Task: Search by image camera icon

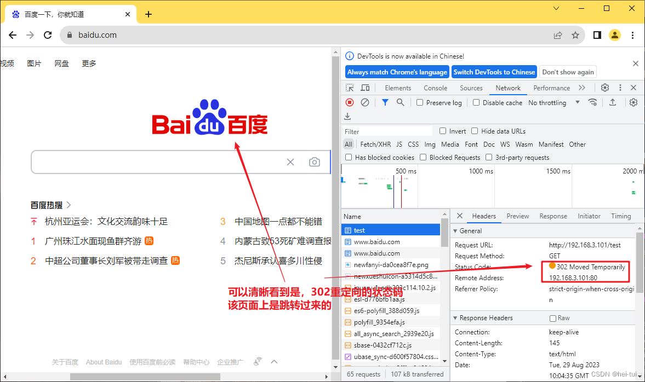Action: coord(314,162)
